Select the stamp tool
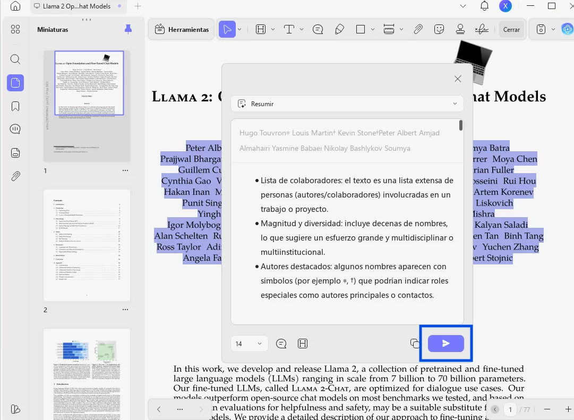The height and width of the screenshot is (420, 574). pos(460,29)
